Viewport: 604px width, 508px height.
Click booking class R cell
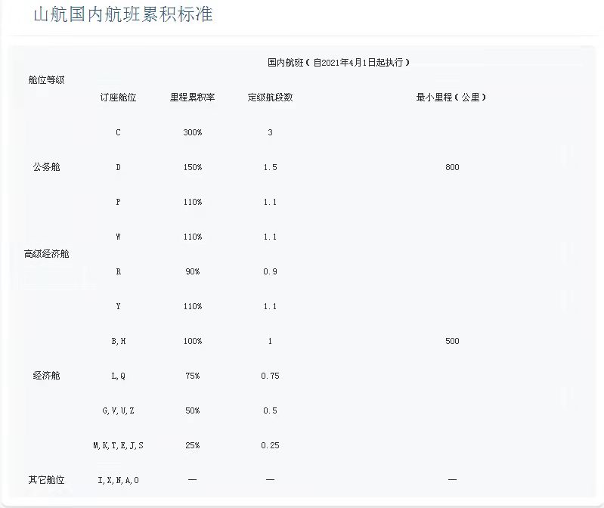pos(118,271)
